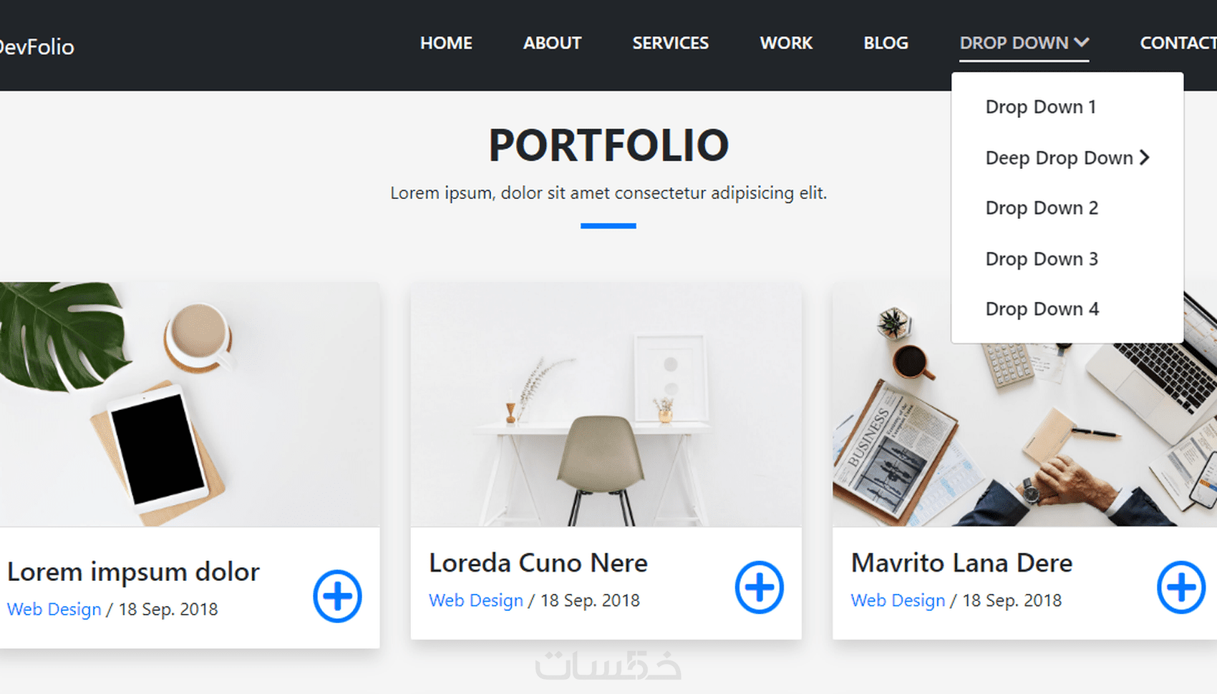This screenshot has height=694, width=1217.
Task: Open the plus icon on Mavrito Lana Dere card
Action: 1181,587
